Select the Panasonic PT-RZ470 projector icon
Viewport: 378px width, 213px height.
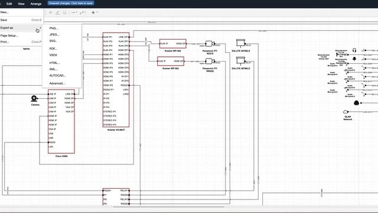[x=210, y=44]
